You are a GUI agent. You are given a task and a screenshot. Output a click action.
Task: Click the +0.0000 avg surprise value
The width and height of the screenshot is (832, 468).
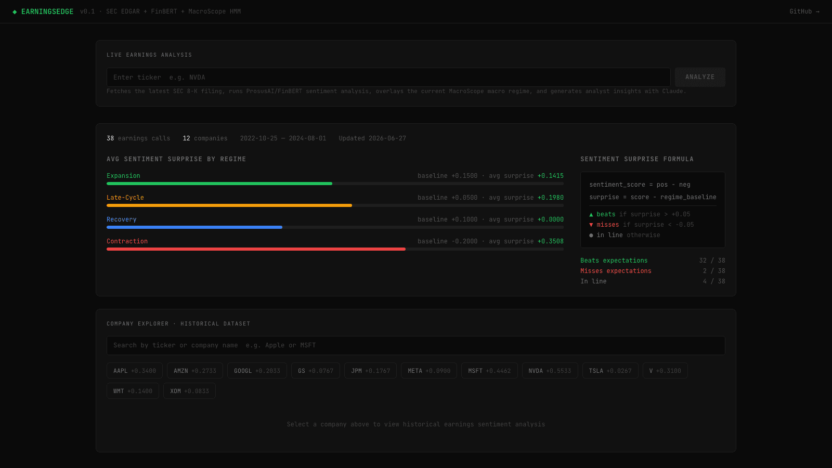tap(551, 219)
